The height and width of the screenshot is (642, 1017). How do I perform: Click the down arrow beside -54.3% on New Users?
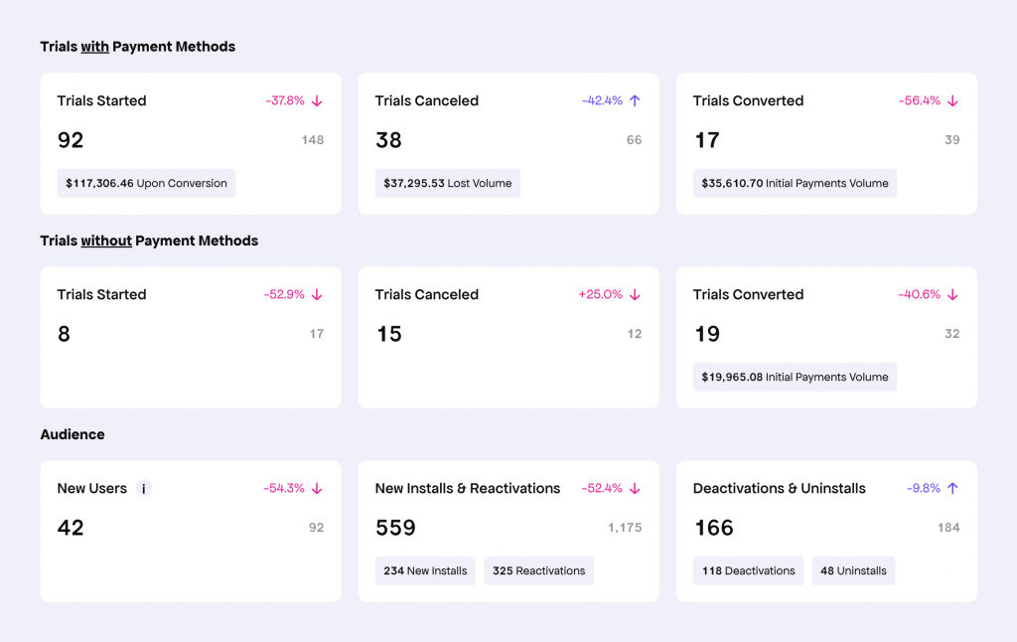click(x=317, y=488)
